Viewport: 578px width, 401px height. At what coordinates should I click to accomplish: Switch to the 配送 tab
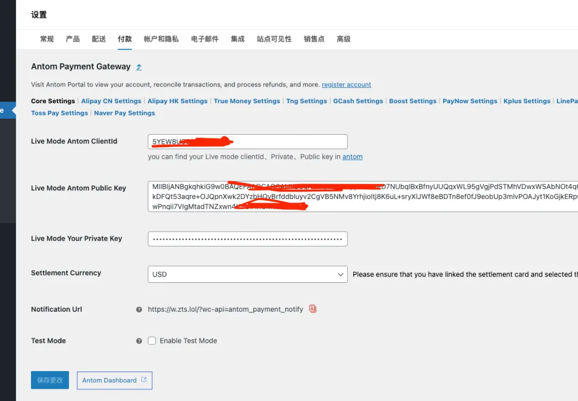click(x=99, y=39)
